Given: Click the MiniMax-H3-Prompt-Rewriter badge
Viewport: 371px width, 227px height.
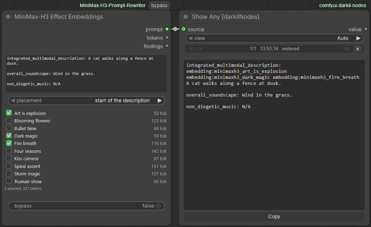Looking at the screenshot, I should pos(113,5).
